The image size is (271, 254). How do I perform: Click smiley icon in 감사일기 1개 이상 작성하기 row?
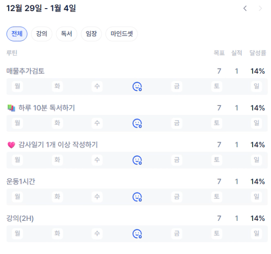tap(137, 160)
